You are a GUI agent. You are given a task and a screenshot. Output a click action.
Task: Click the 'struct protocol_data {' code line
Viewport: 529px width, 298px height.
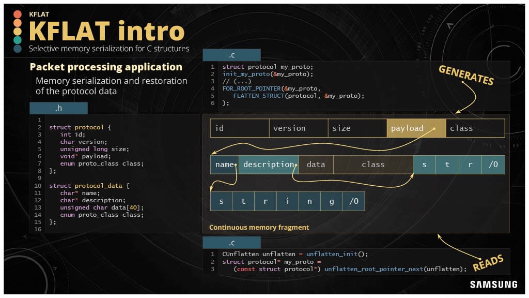(89, 186)
